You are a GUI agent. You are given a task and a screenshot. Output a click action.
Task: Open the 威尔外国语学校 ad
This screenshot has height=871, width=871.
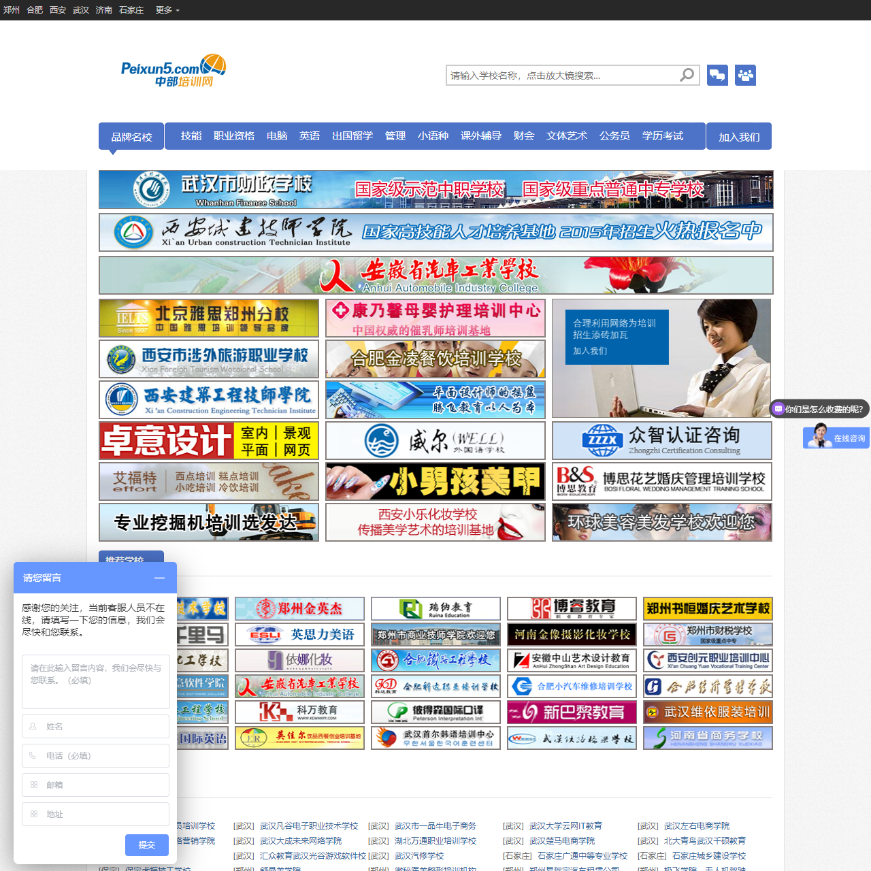[x=435, y=440]
